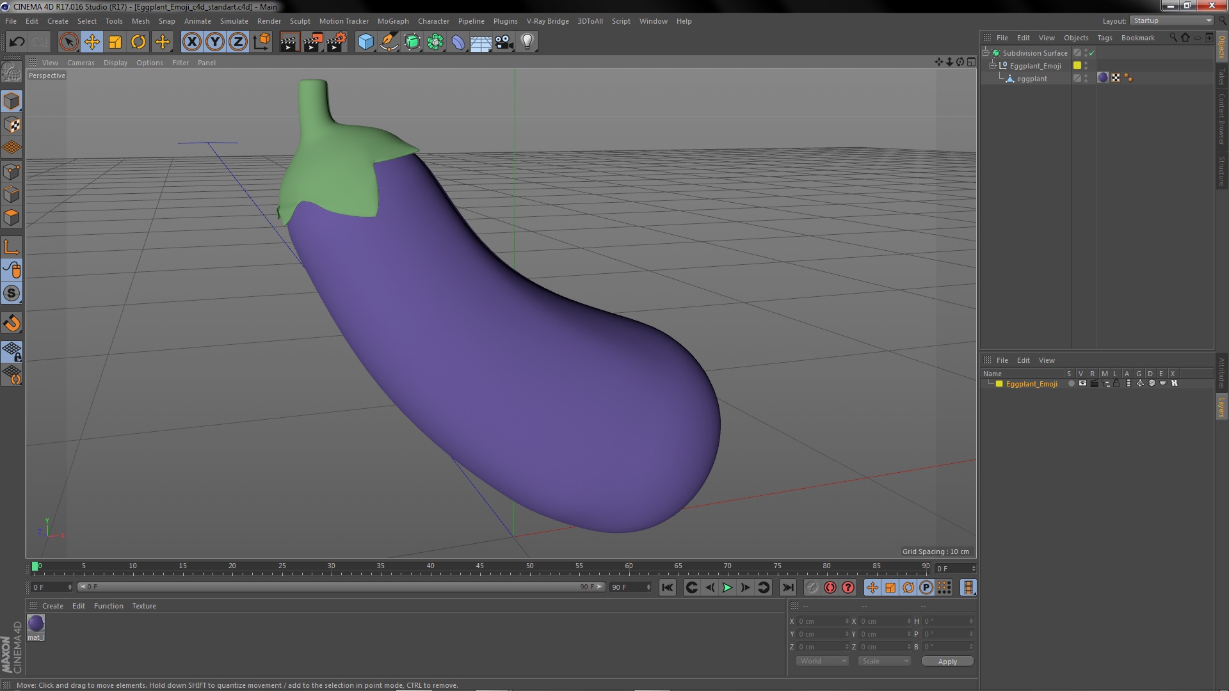Toggle Subdivision Surface enable checkmark
Viewport: 1229px width, 691px height.
[1091, 53]
